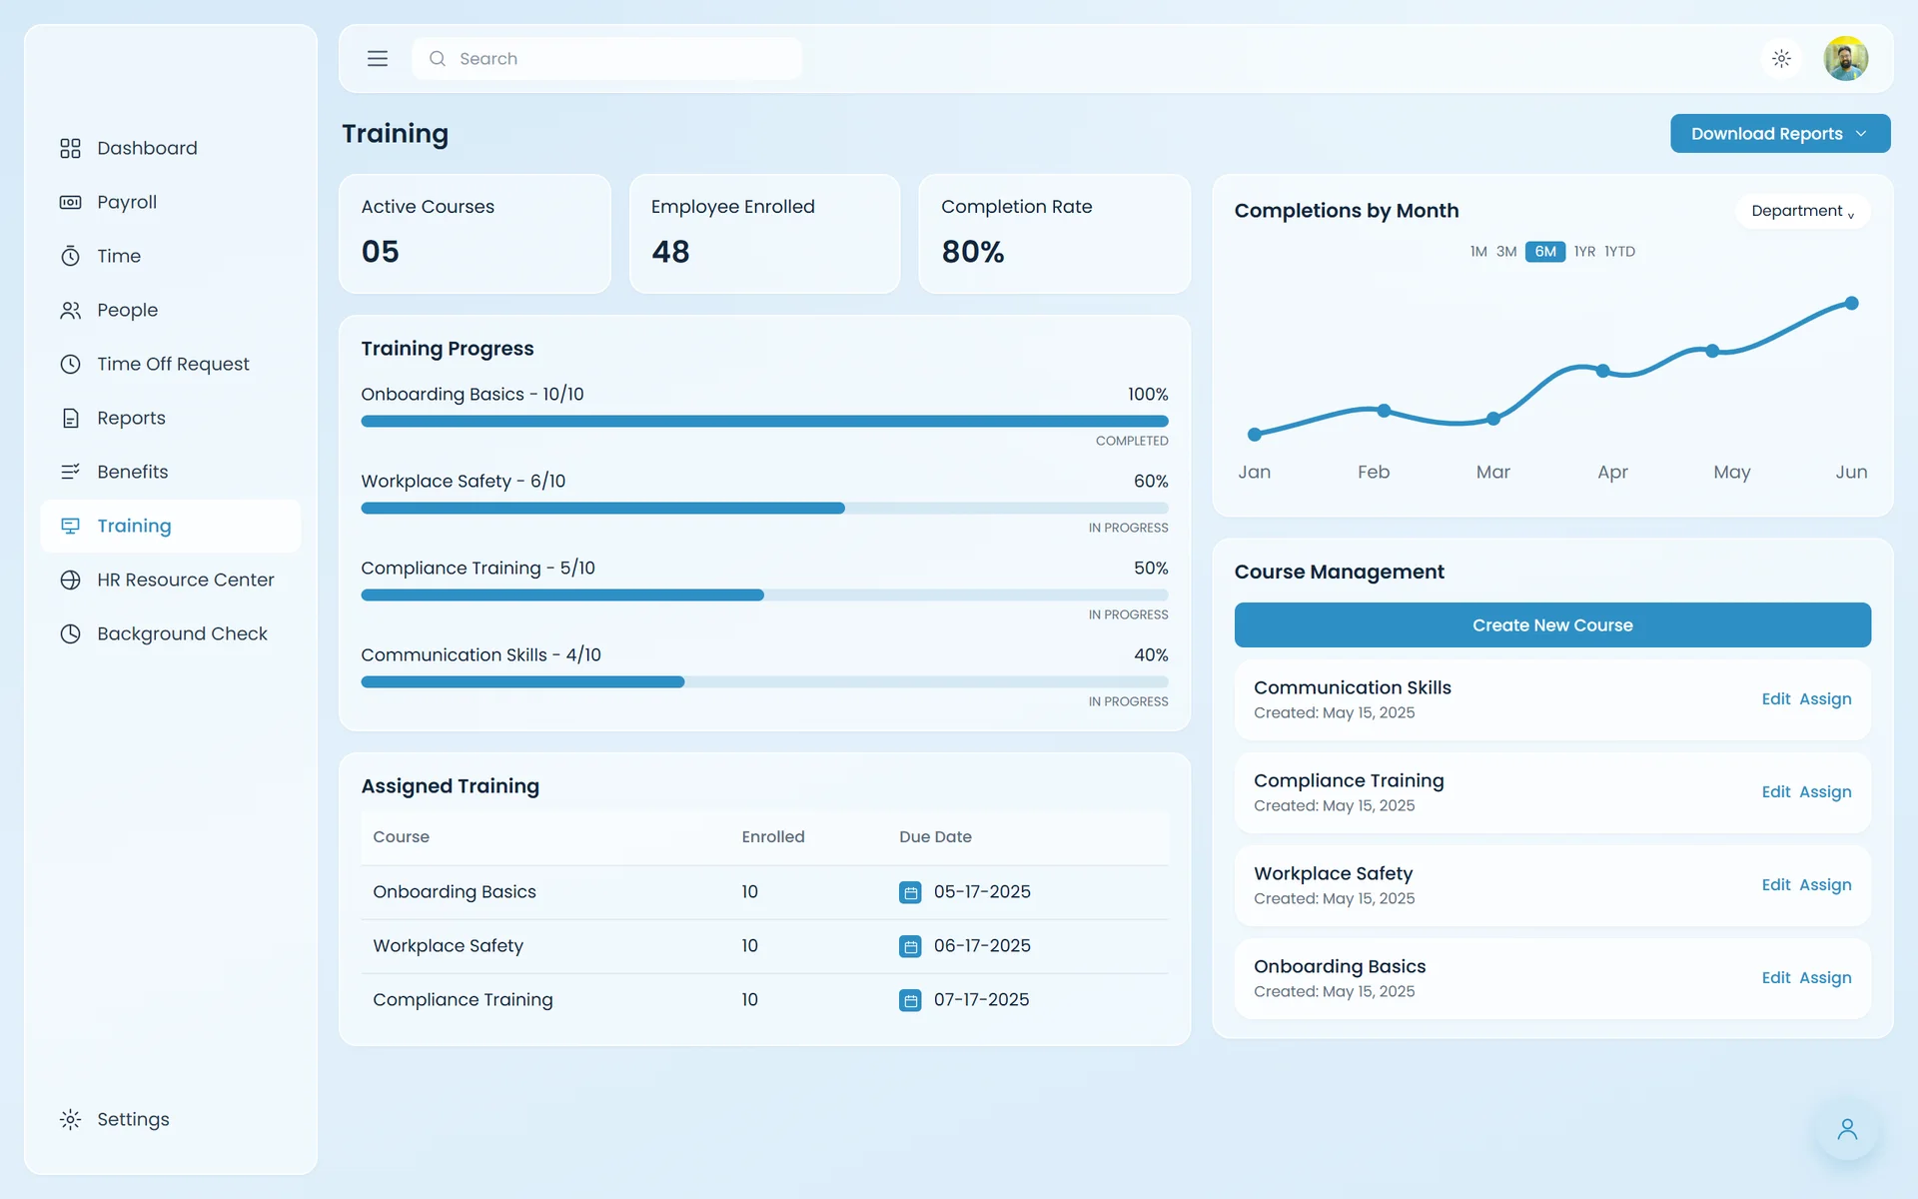Click Create New Course button

(1552, 624)
